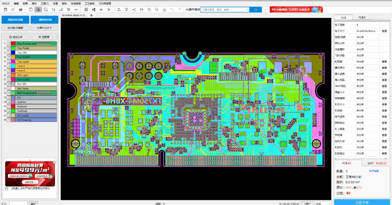Click the open folder icon

[x=13, y=10]
